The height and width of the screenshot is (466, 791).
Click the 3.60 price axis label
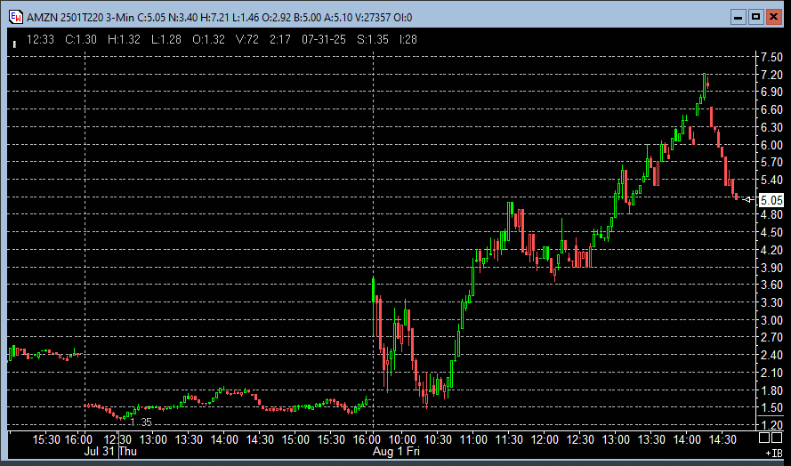(771, 285)
